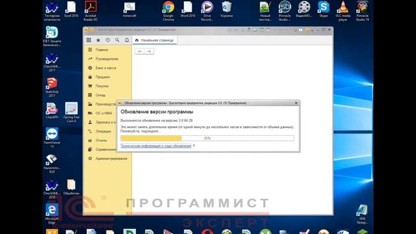
Task: Open Техническая информация о ходе обновления link
Action: coord(156,146)
